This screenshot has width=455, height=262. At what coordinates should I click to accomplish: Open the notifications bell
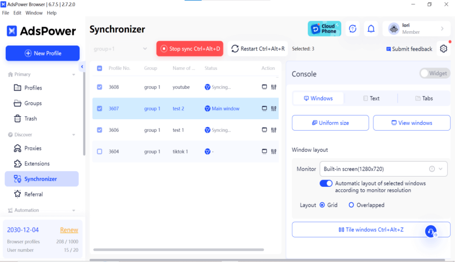371,29
